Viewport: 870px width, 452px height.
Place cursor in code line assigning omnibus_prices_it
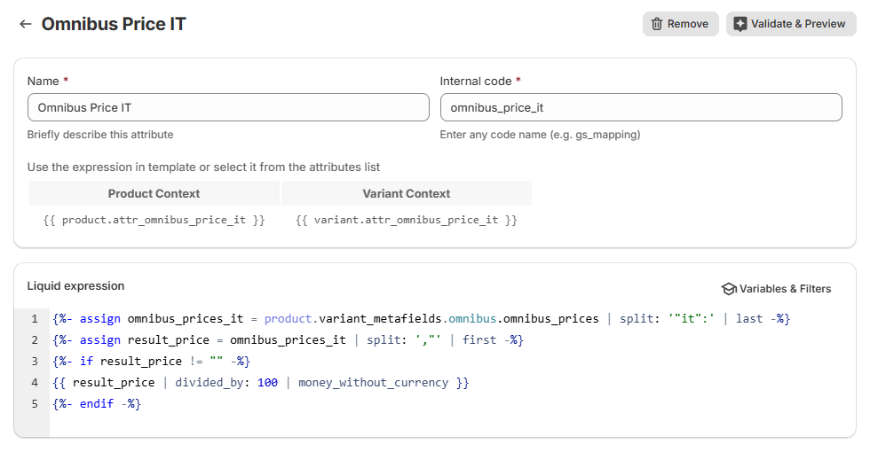(421, 319)
